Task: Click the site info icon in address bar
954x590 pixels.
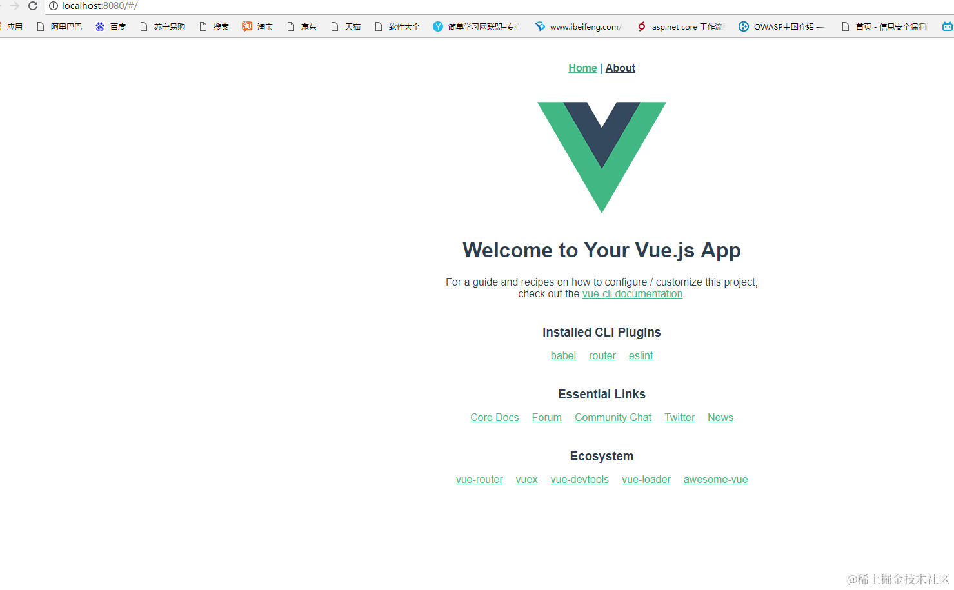Action: (54, 6)
